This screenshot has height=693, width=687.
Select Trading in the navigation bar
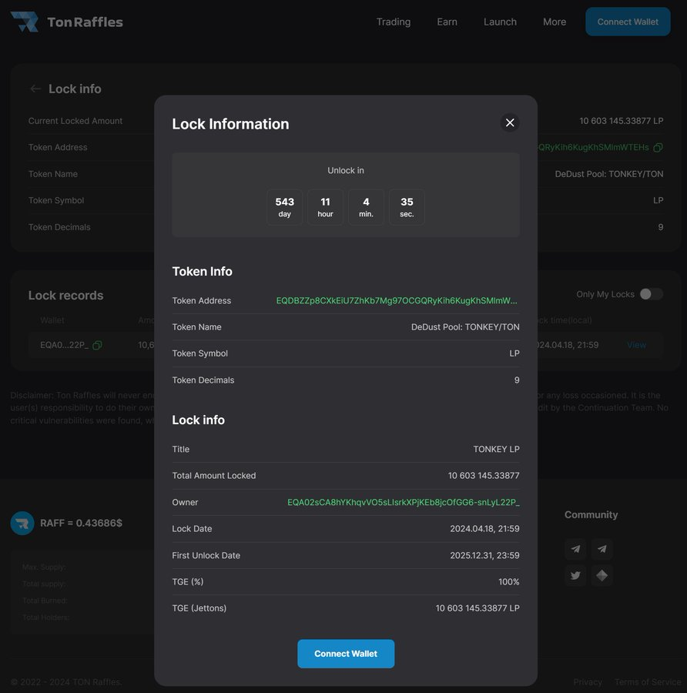click(394, 22)
